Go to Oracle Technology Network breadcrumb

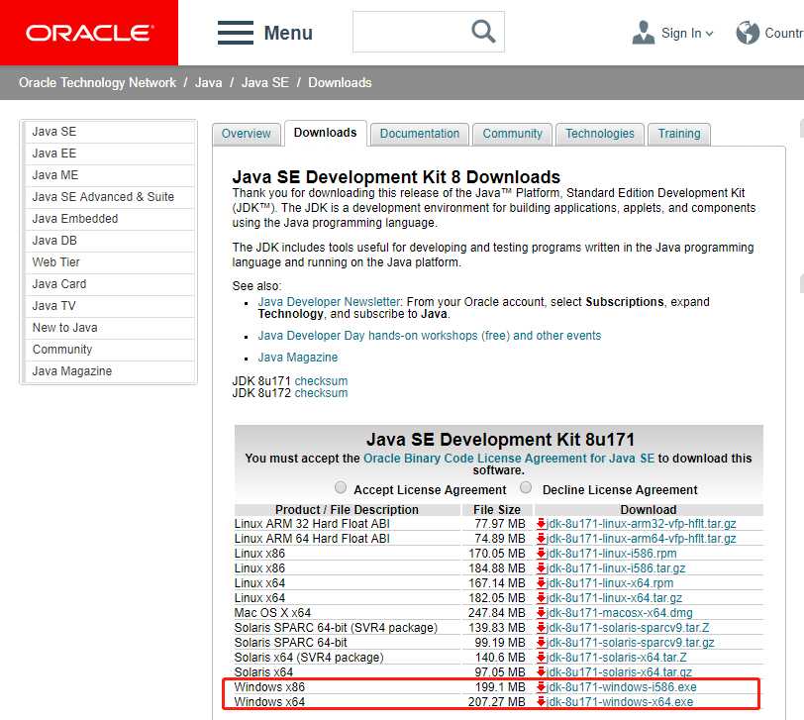tap(97, 82)
